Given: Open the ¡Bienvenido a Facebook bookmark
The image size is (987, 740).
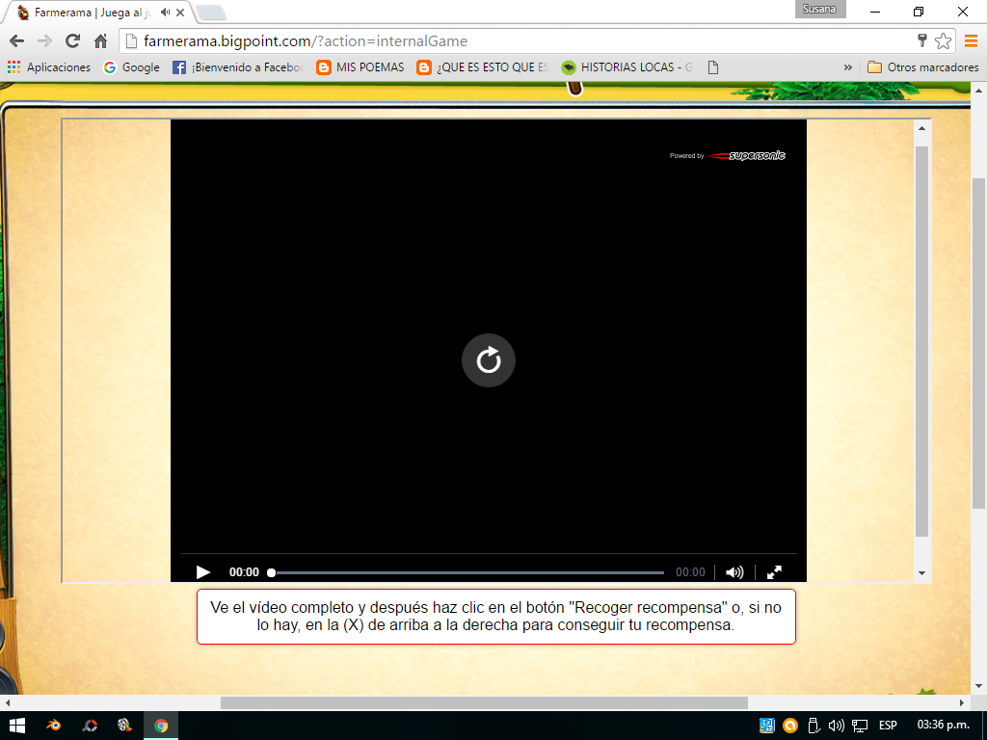Looking at the screenshot, I should [238, 67].
